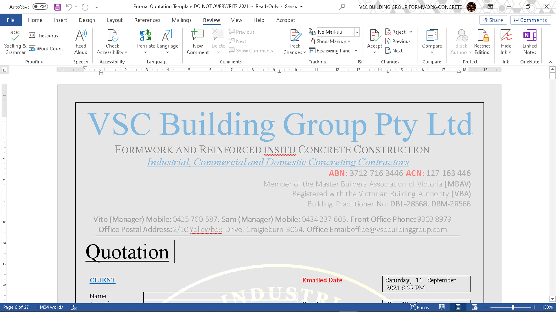Insert a New Comment
The height and width of the screenshot is (312, 556).
click(x=198, y=42)
